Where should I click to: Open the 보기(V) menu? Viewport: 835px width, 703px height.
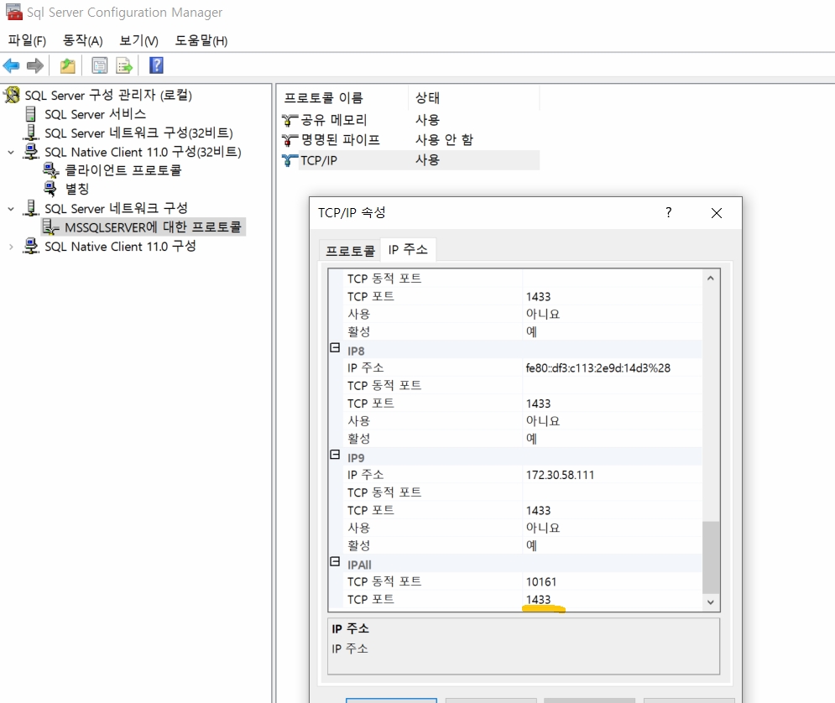138,40
